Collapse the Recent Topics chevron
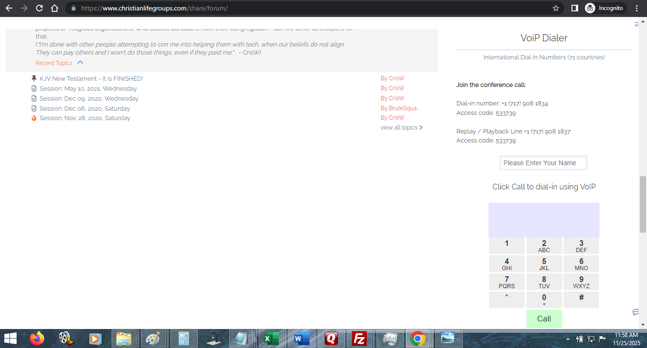Viewport: 647px width, 348px height. [80, 63]
